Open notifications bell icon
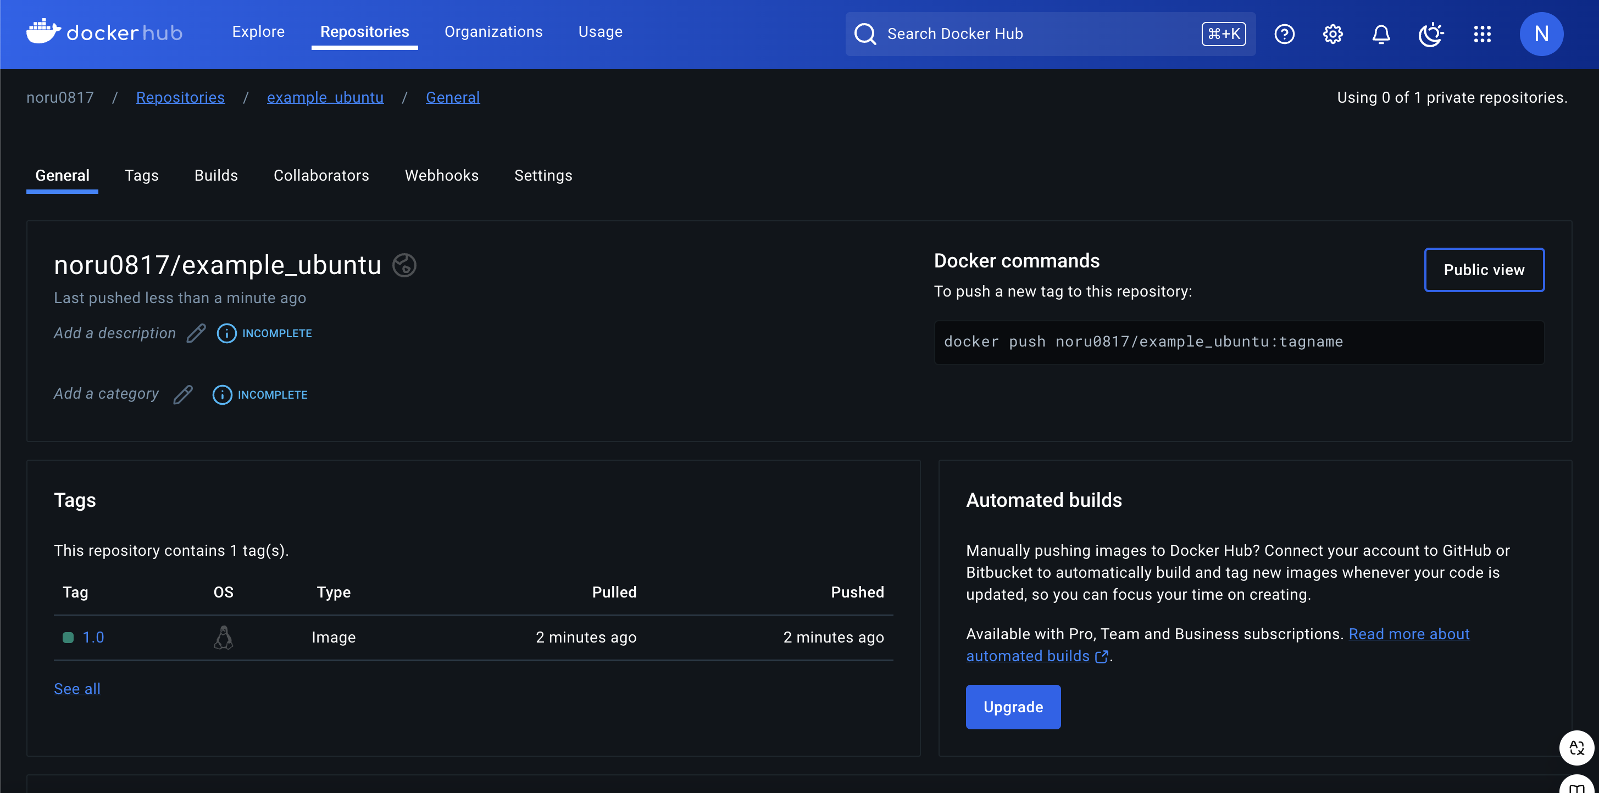The width and height of the screenshot is (1599, 793). pos(1381,33)
